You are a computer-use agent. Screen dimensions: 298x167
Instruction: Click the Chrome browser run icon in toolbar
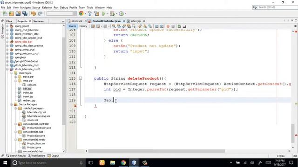(81, 13)
